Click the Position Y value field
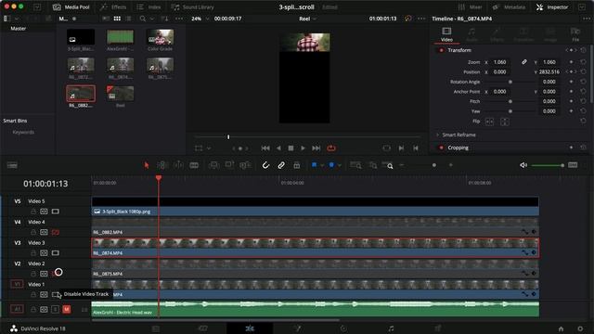 click(x=549, y=71)
